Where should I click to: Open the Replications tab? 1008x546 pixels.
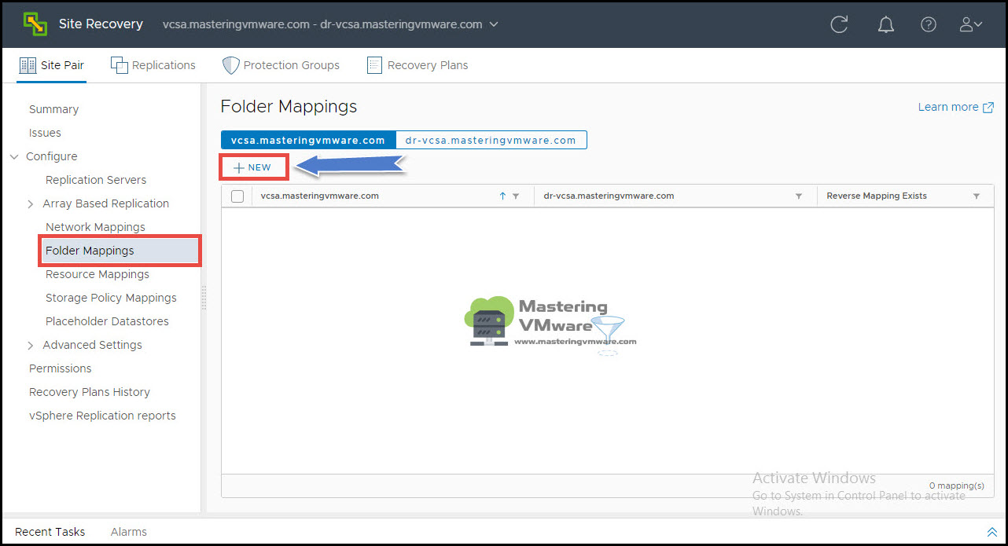153,65
